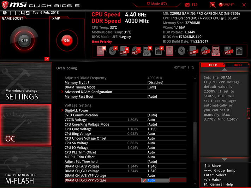Select MC PLL Trim Offset row
This screenshot has width=251, height=188.
pyautogui.click(x=126, y=157)
